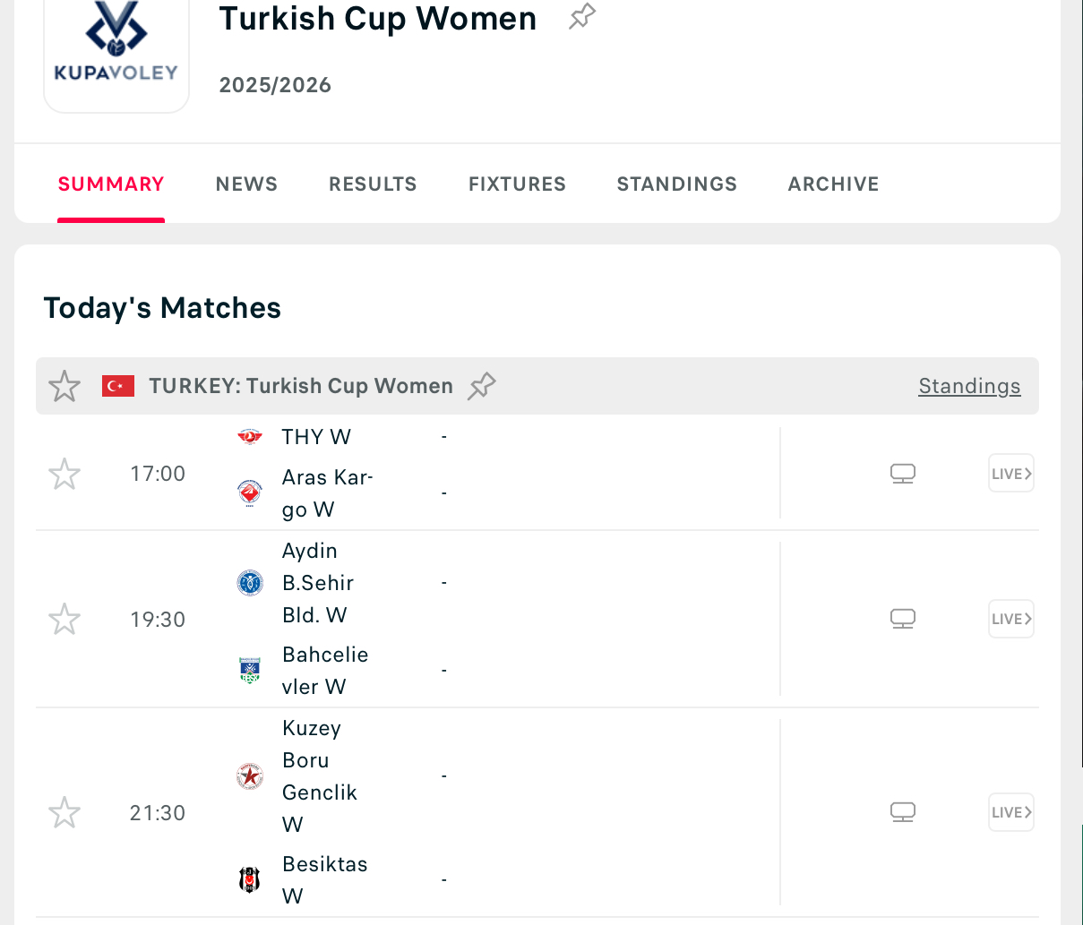Expand LIVE button for Besiktas W match

(x=1011, y=812)
